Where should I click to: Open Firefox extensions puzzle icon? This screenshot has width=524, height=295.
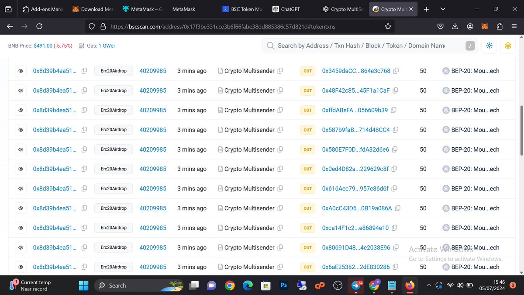500,26
